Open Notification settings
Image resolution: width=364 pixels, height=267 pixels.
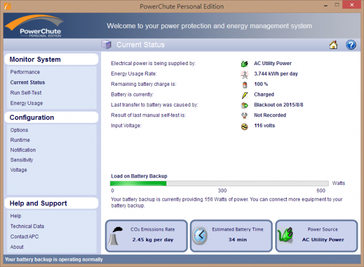pyautogui.click(x=23, y=150)
